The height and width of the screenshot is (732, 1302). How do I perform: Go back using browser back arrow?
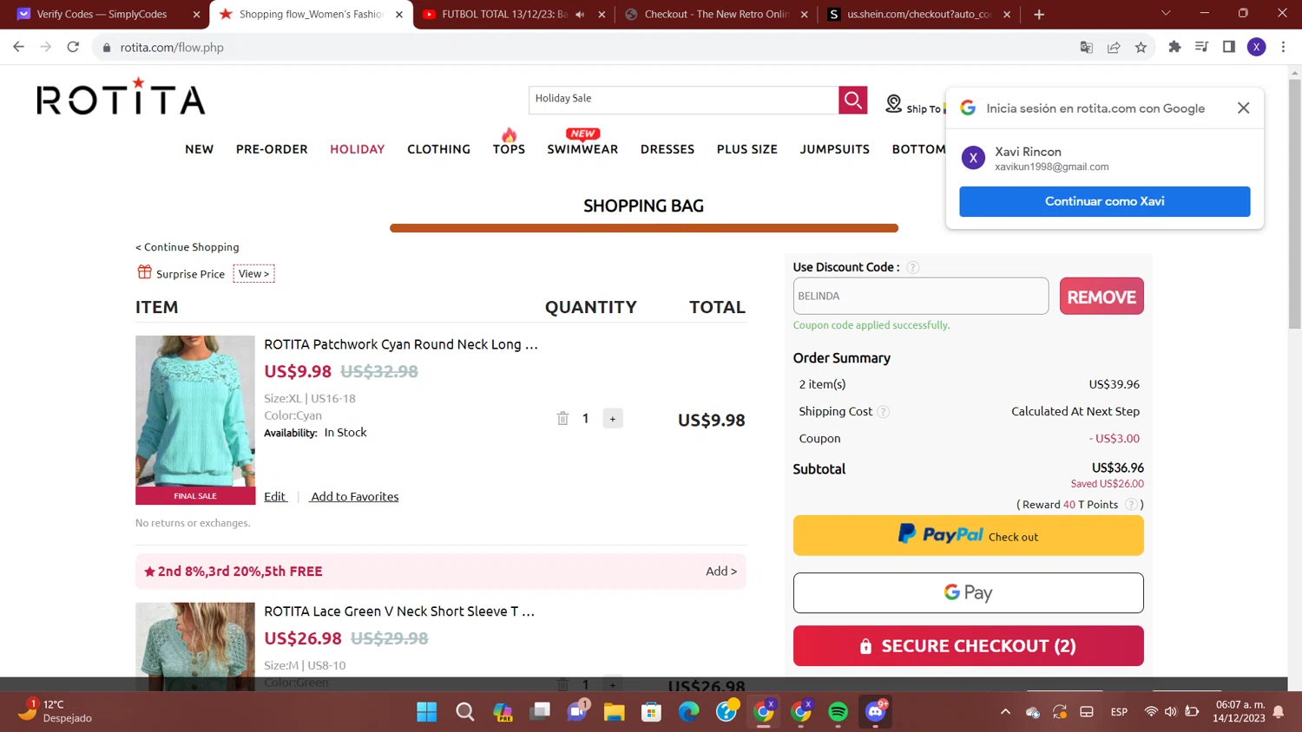[x=18, y=47]
